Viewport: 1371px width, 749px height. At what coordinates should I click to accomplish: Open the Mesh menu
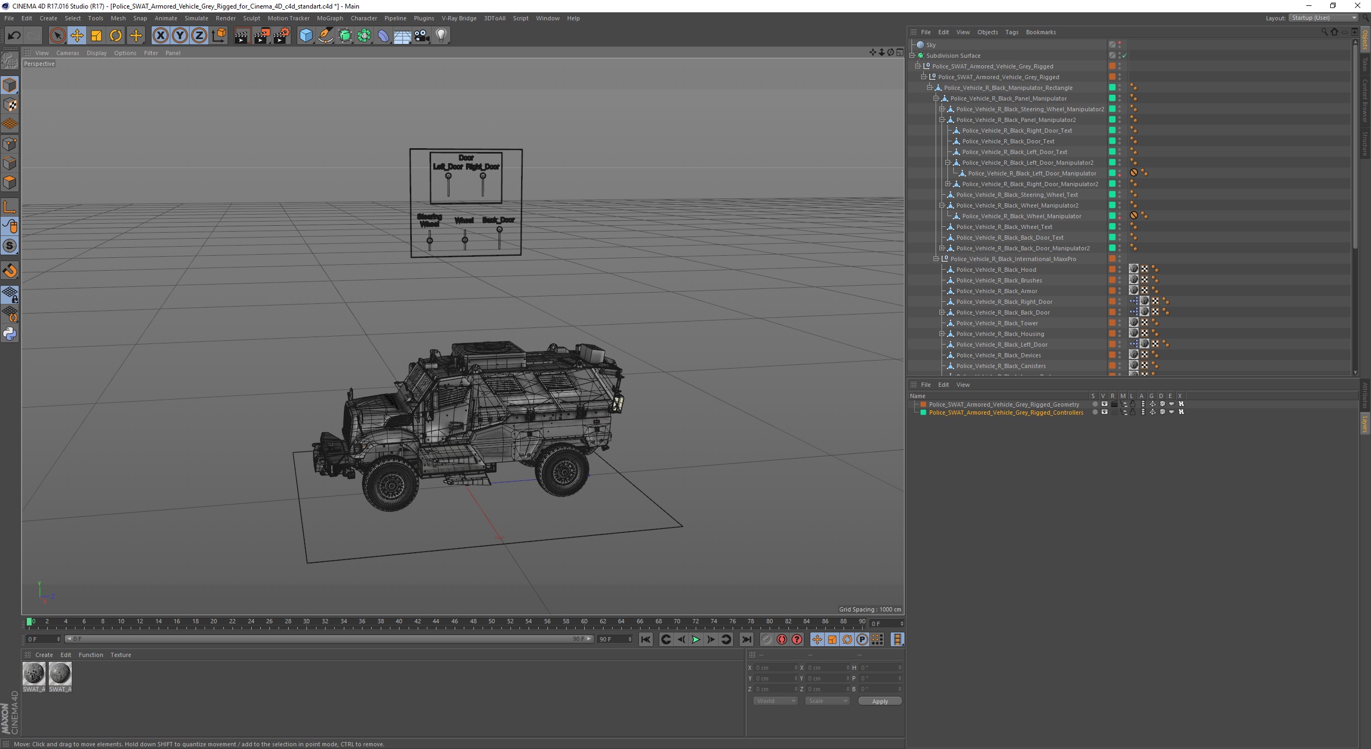tap(118, 18)
